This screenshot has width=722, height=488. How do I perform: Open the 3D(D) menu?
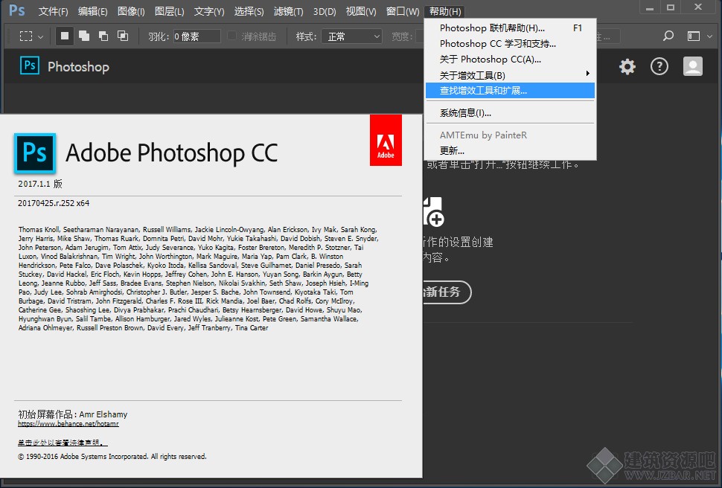tap(325, 11)
